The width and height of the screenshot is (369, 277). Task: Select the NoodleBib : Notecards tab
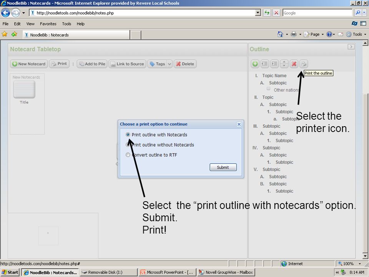click(76, 35)
